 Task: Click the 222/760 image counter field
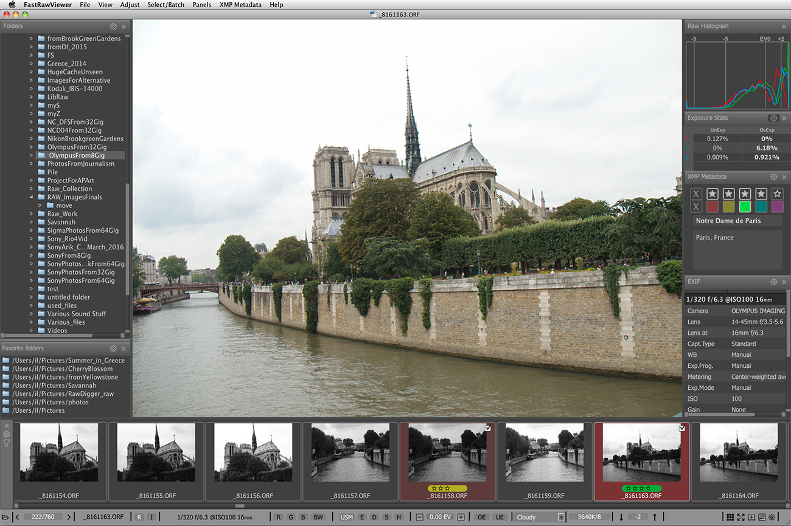[43, 517]
